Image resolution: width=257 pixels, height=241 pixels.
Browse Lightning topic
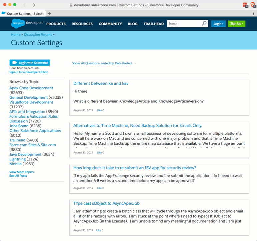[x=18, y=159]
